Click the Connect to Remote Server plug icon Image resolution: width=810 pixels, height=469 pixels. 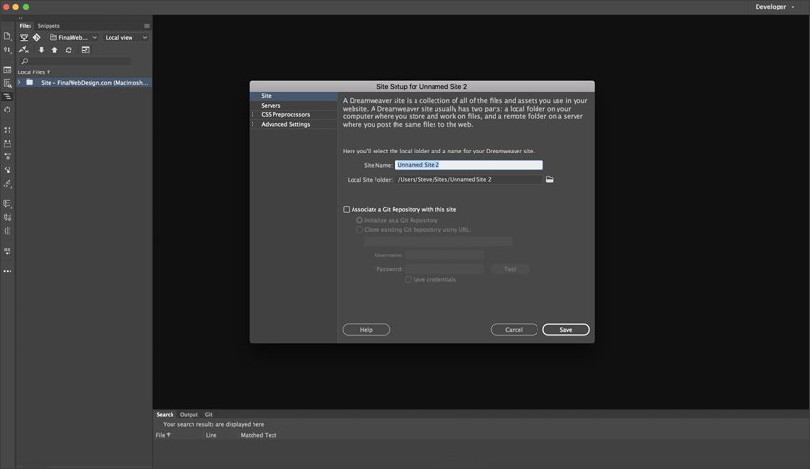[24, 51]
